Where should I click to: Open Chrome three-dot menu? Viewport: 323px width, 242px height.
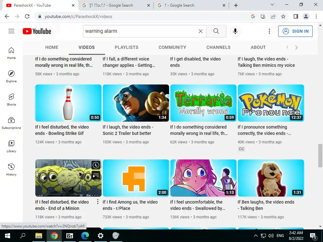[x=316, y=16]
